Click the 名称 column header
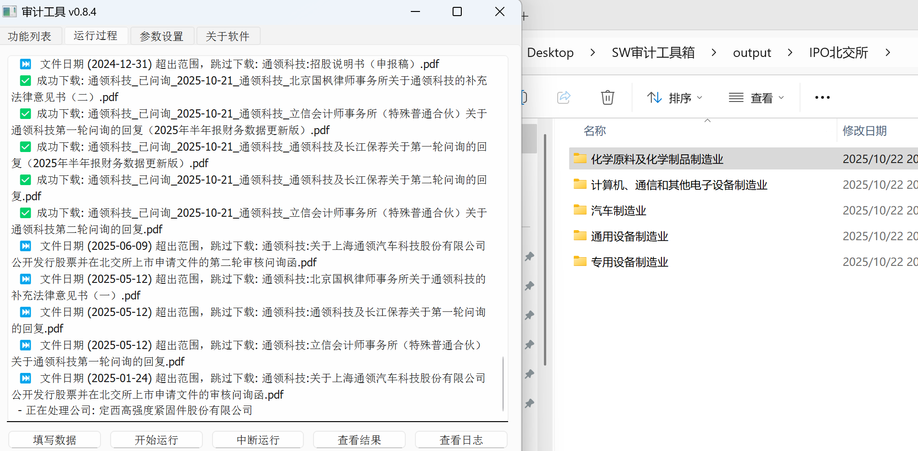Image resolution: width=918 pixels, height=451 pixels. [x=595, y=131]
